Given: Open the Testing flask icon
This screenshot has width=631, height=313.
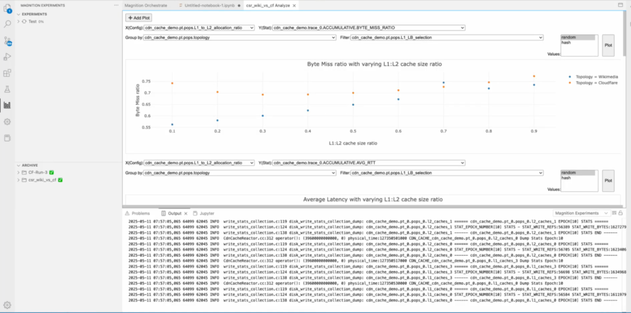Looking at the screenshot, I should [7, 89].
